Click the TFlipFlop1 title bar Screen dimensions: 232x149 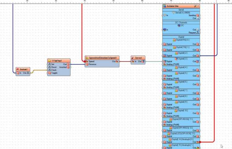pyautogui.click(x=59, y=61)
